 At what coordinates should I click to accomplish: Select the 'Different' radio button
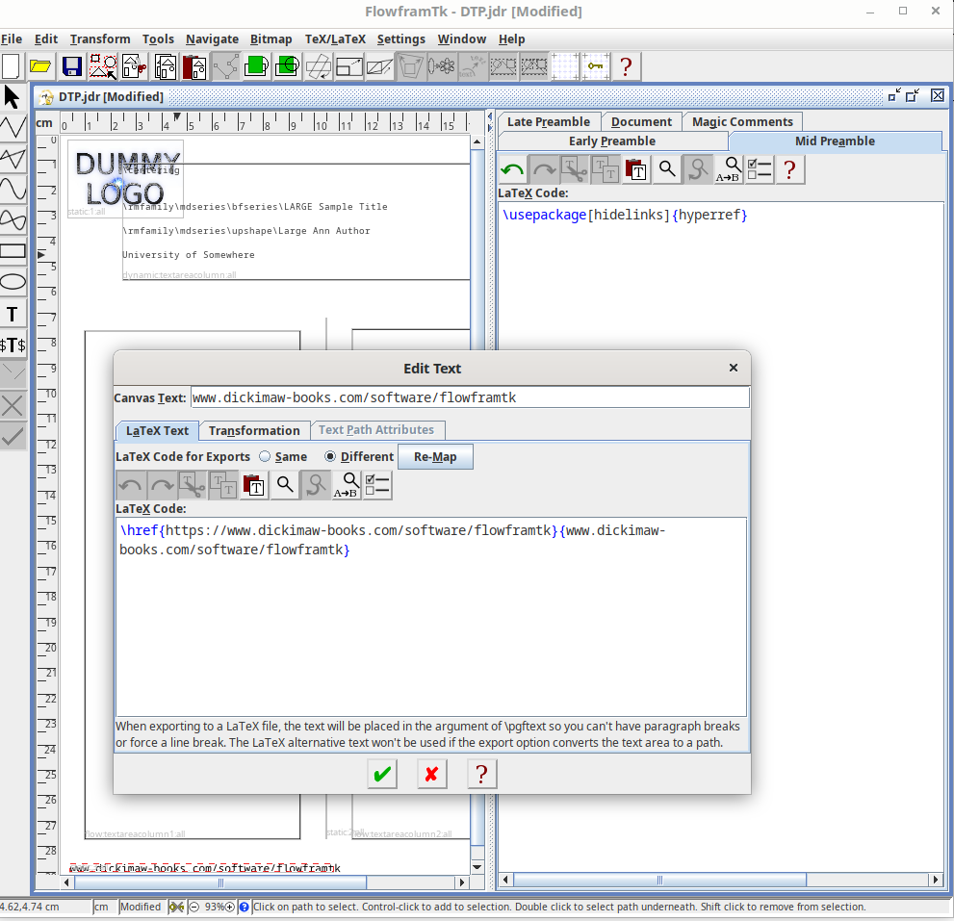331,457
